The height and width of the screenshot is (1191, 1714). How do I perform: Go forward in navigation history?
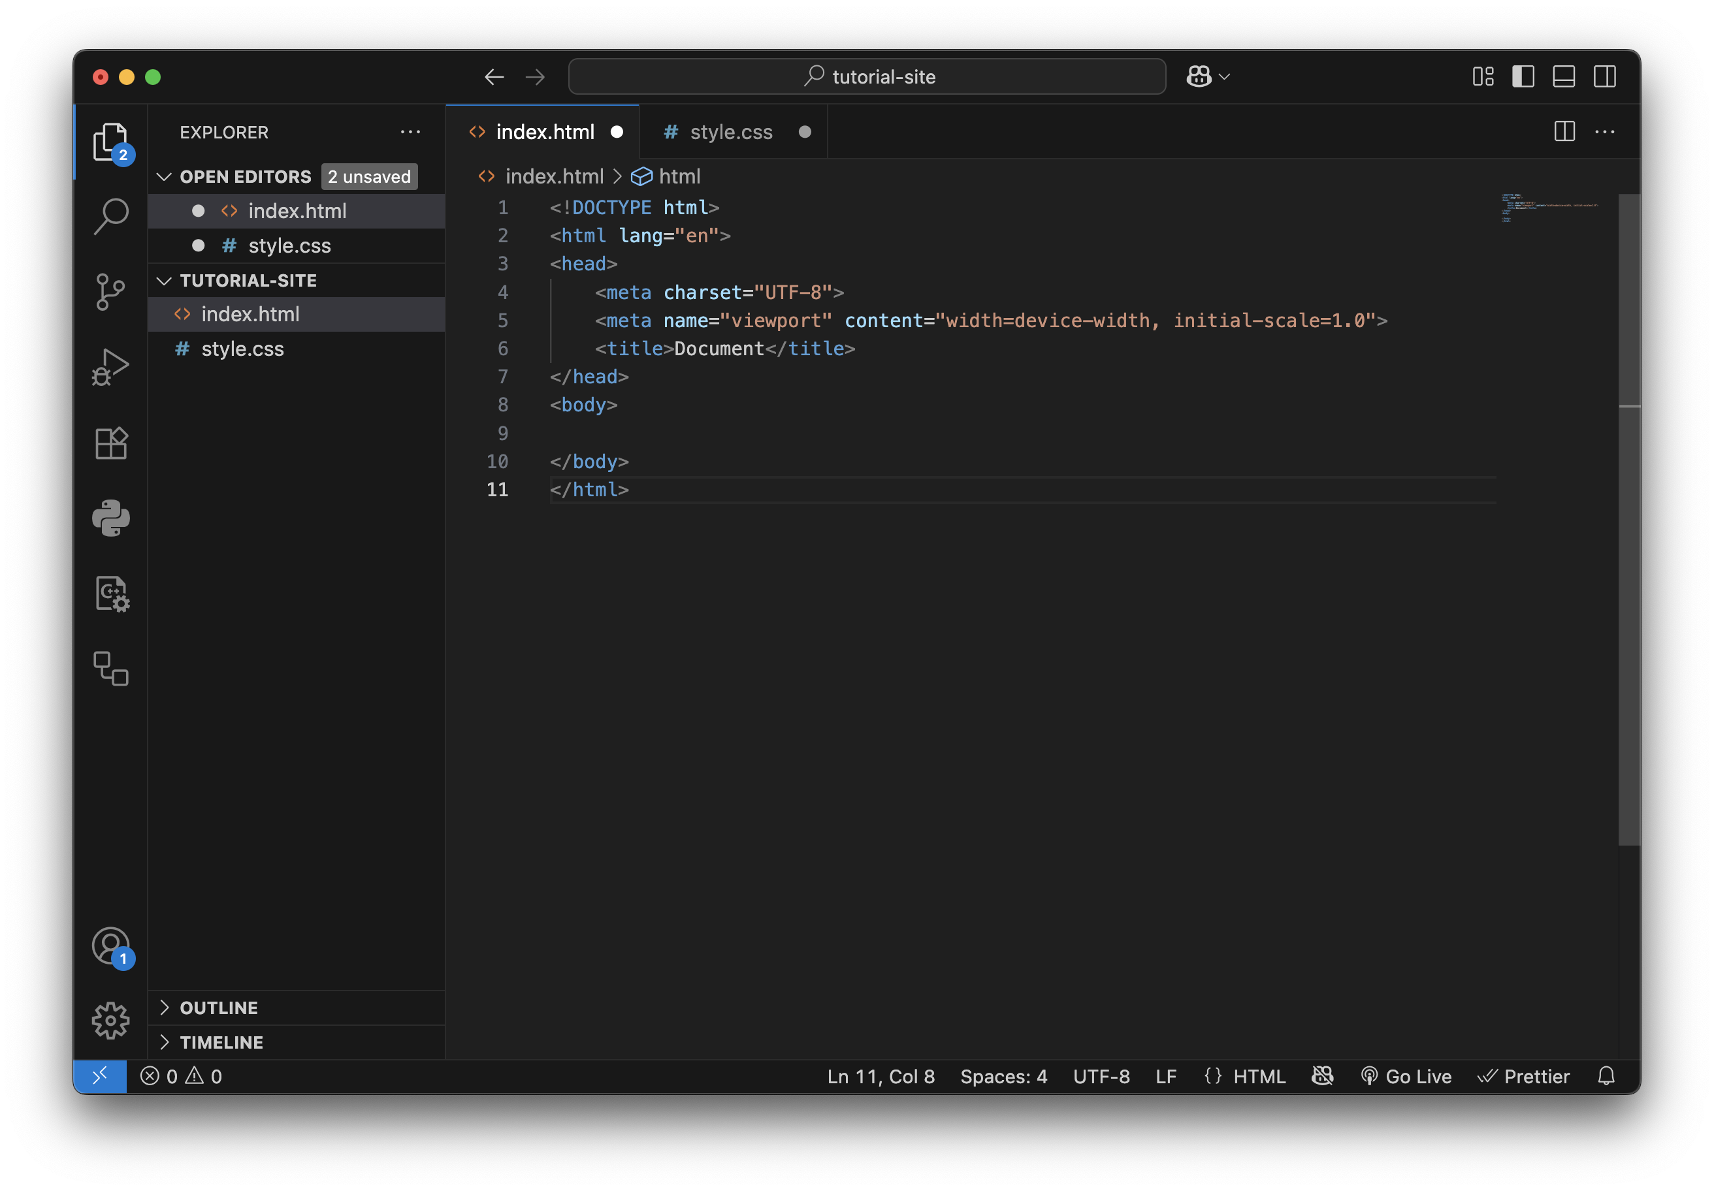(x=535, y=77)
